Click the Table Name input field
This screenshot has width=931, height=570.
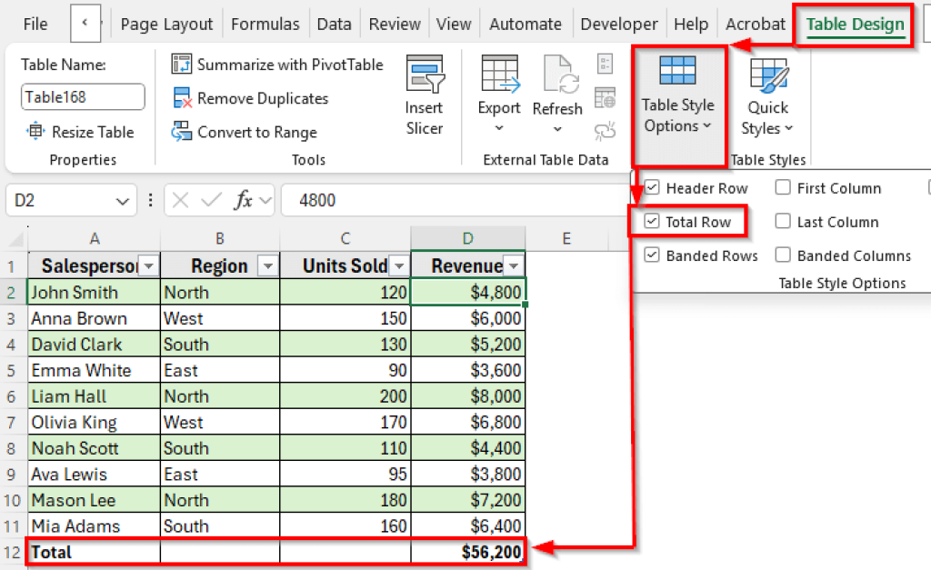tap(83, 96)
